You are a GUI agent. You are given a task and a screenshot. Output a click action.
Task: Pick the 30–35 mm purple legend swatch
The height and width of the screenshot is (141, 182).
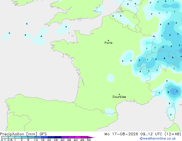(x=65, y=137)
